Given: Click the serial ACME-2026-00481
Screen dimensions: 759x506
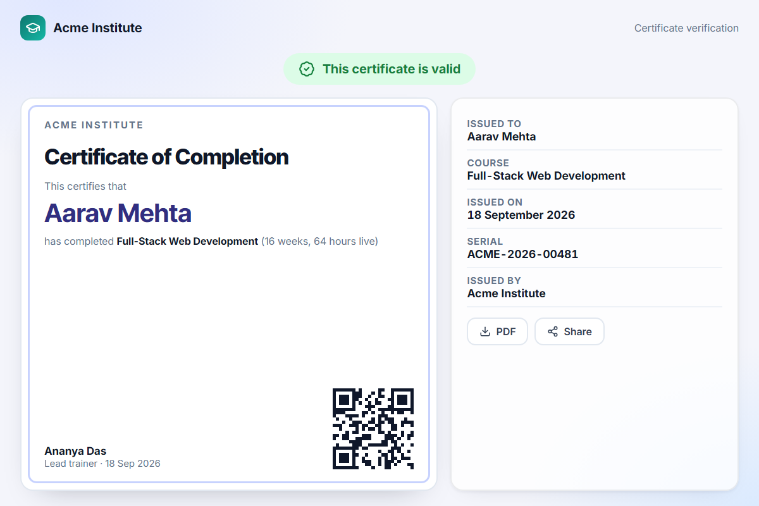Looking at the screenshot, I should [523, 254].
